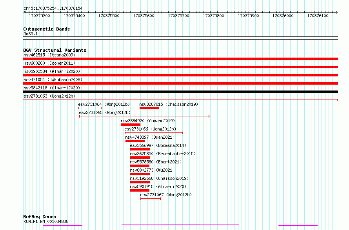Open the esv2731067 (Wong2012b) label
The width and height of the screenshot is (349, 230).
point(166,195)
